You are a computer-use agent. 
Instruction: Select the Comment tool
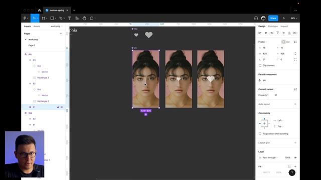[x=91, y=18]
